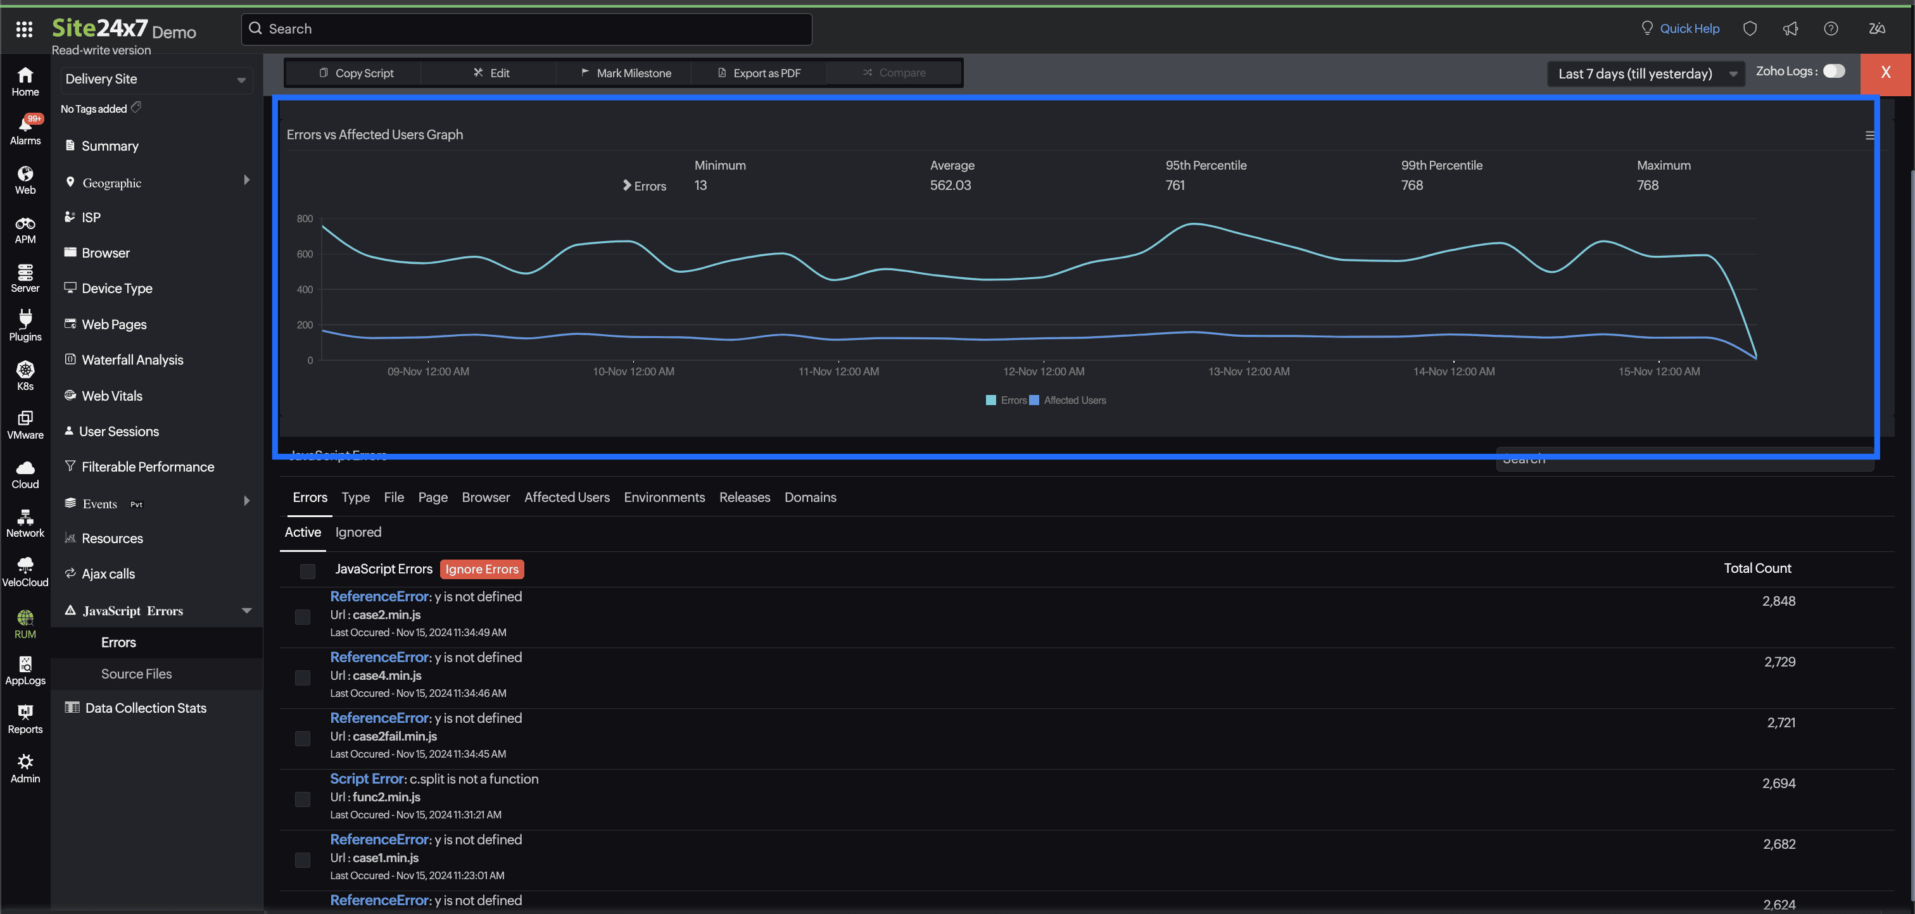Switch to the Ignored tab
Viewport: 1915px width, 914px height.
pos(358,532)
